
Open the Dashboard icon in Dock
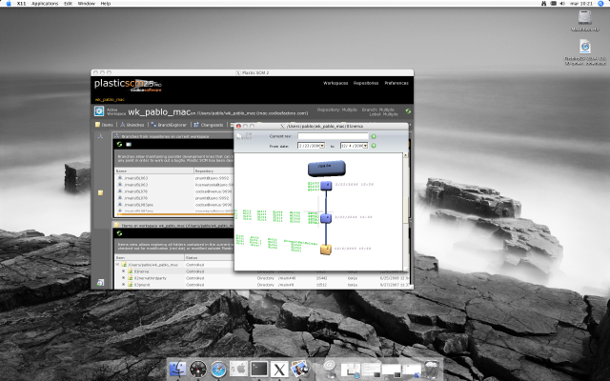pos(198,369)
